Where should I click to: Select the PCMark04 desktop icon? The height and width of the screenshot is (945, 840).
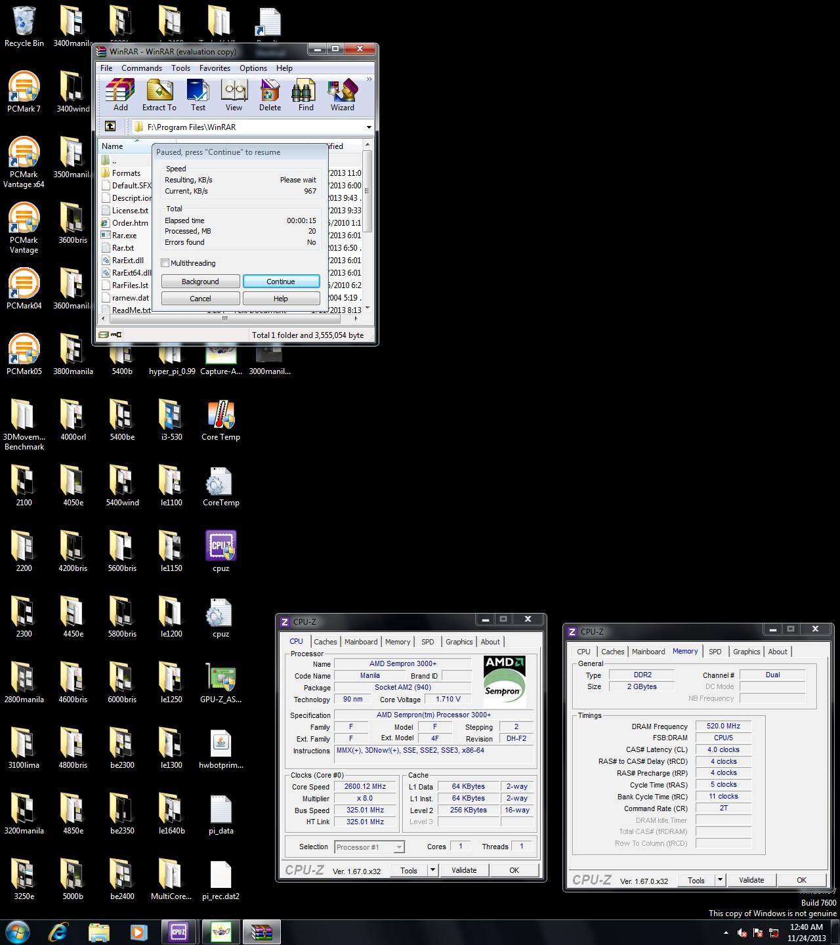click(x=24, y=288)
